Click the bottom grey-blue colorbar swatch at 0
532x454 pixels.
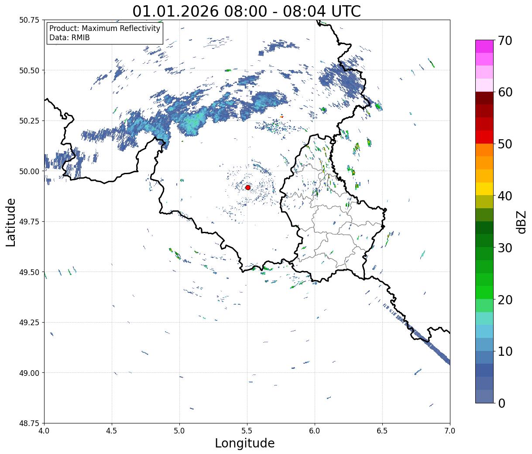tap(484, 396)
